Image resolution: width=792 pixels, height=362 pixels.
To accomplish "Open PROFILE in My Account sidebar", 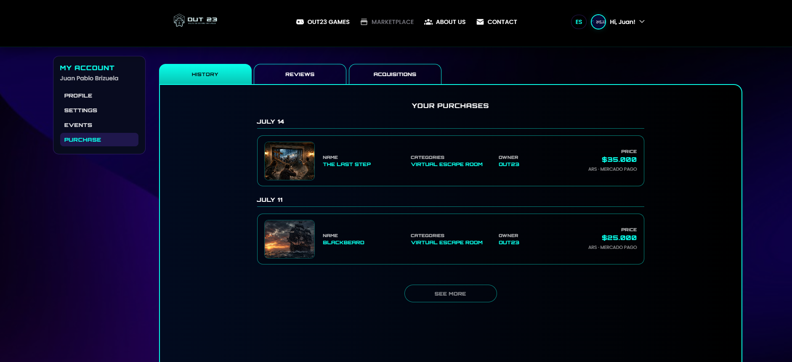I will pyautogui.click(x=99, y=95).
